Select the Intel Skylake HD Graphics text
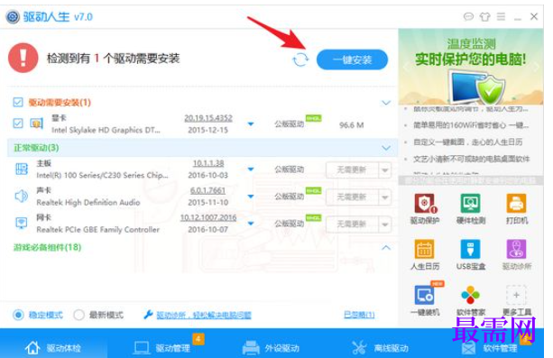This screenshot has height=358, width=553. 106,130
